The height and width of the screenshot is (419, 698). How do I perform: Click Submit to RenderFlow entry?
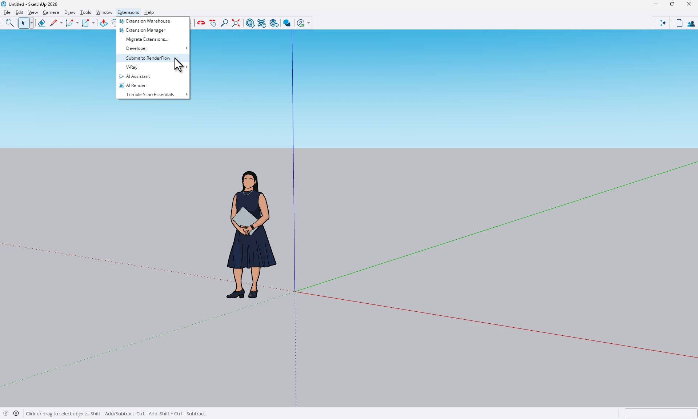[x=153, y=58]
